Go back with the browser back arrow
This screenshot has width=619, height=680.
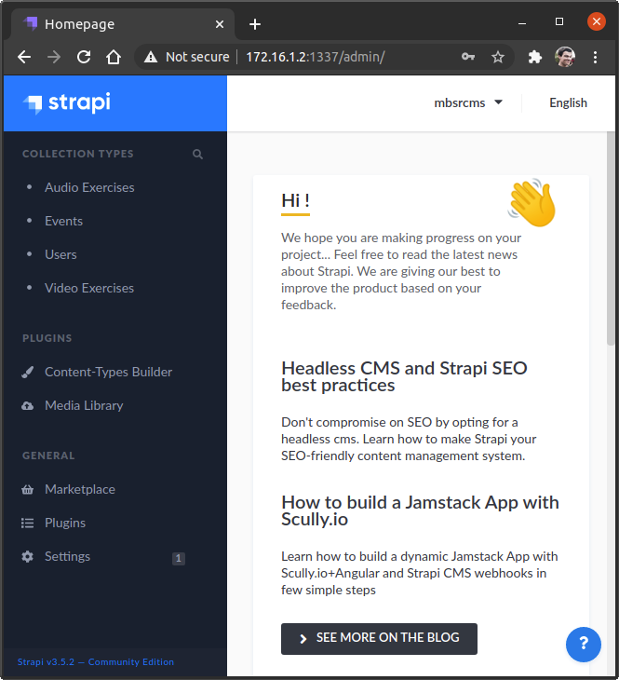point(24,57)
